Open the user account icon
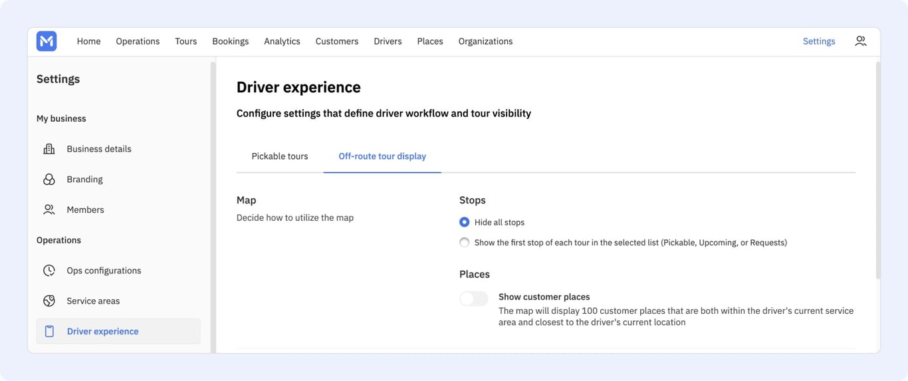 pyautogui.click(x=860, y=41)
